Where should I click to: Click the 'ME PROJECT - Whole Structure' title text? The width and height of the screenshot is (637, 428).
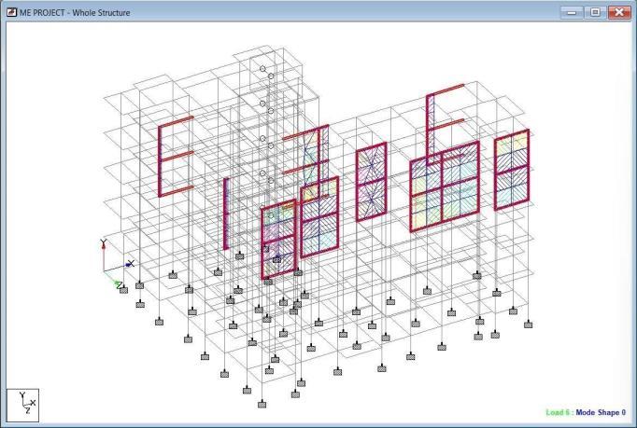[75, 12]
